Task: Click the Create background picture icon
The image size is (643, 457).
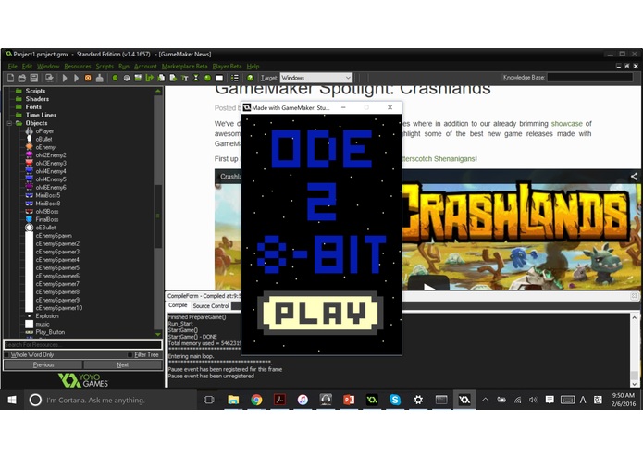Action: tap(138, 78)
